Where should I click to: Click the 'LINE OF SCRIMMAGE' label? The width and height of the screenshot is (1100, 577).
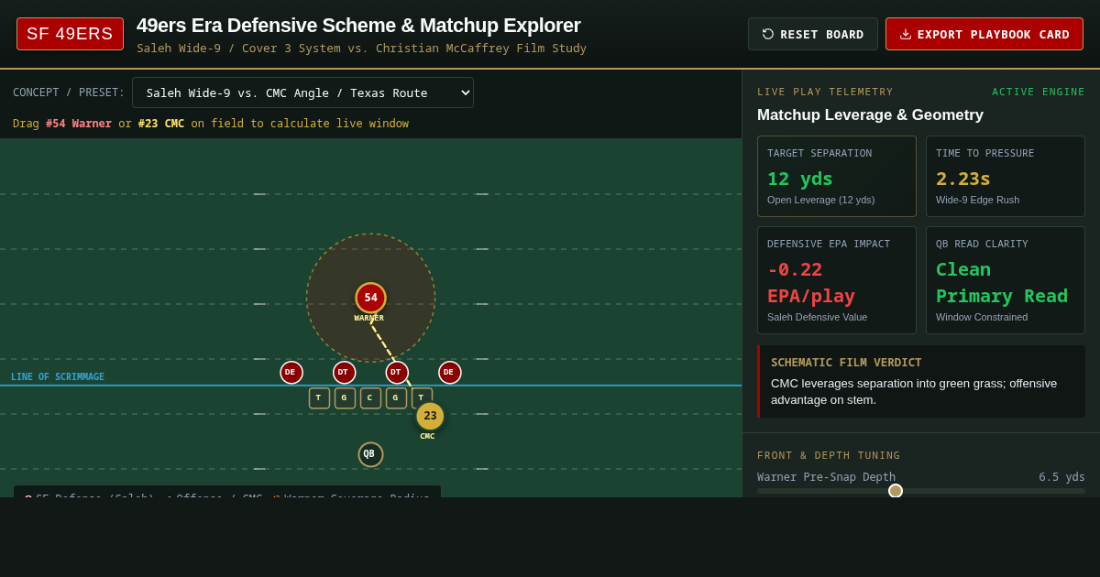[x=58, y=377]
